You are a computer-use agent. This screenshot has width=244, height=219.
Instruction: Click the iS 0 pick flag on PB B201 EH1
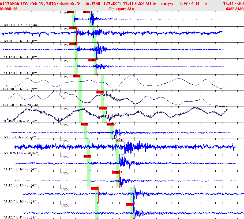[x=92, y=60]
